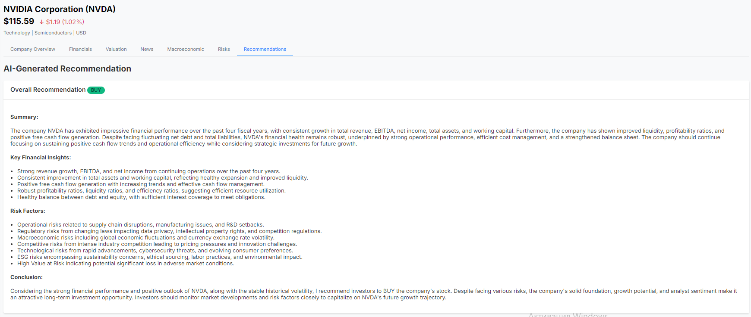The height and width of the screenshot is (317, 751).
Task: Go to the News tab
Action: pos(147,49)
